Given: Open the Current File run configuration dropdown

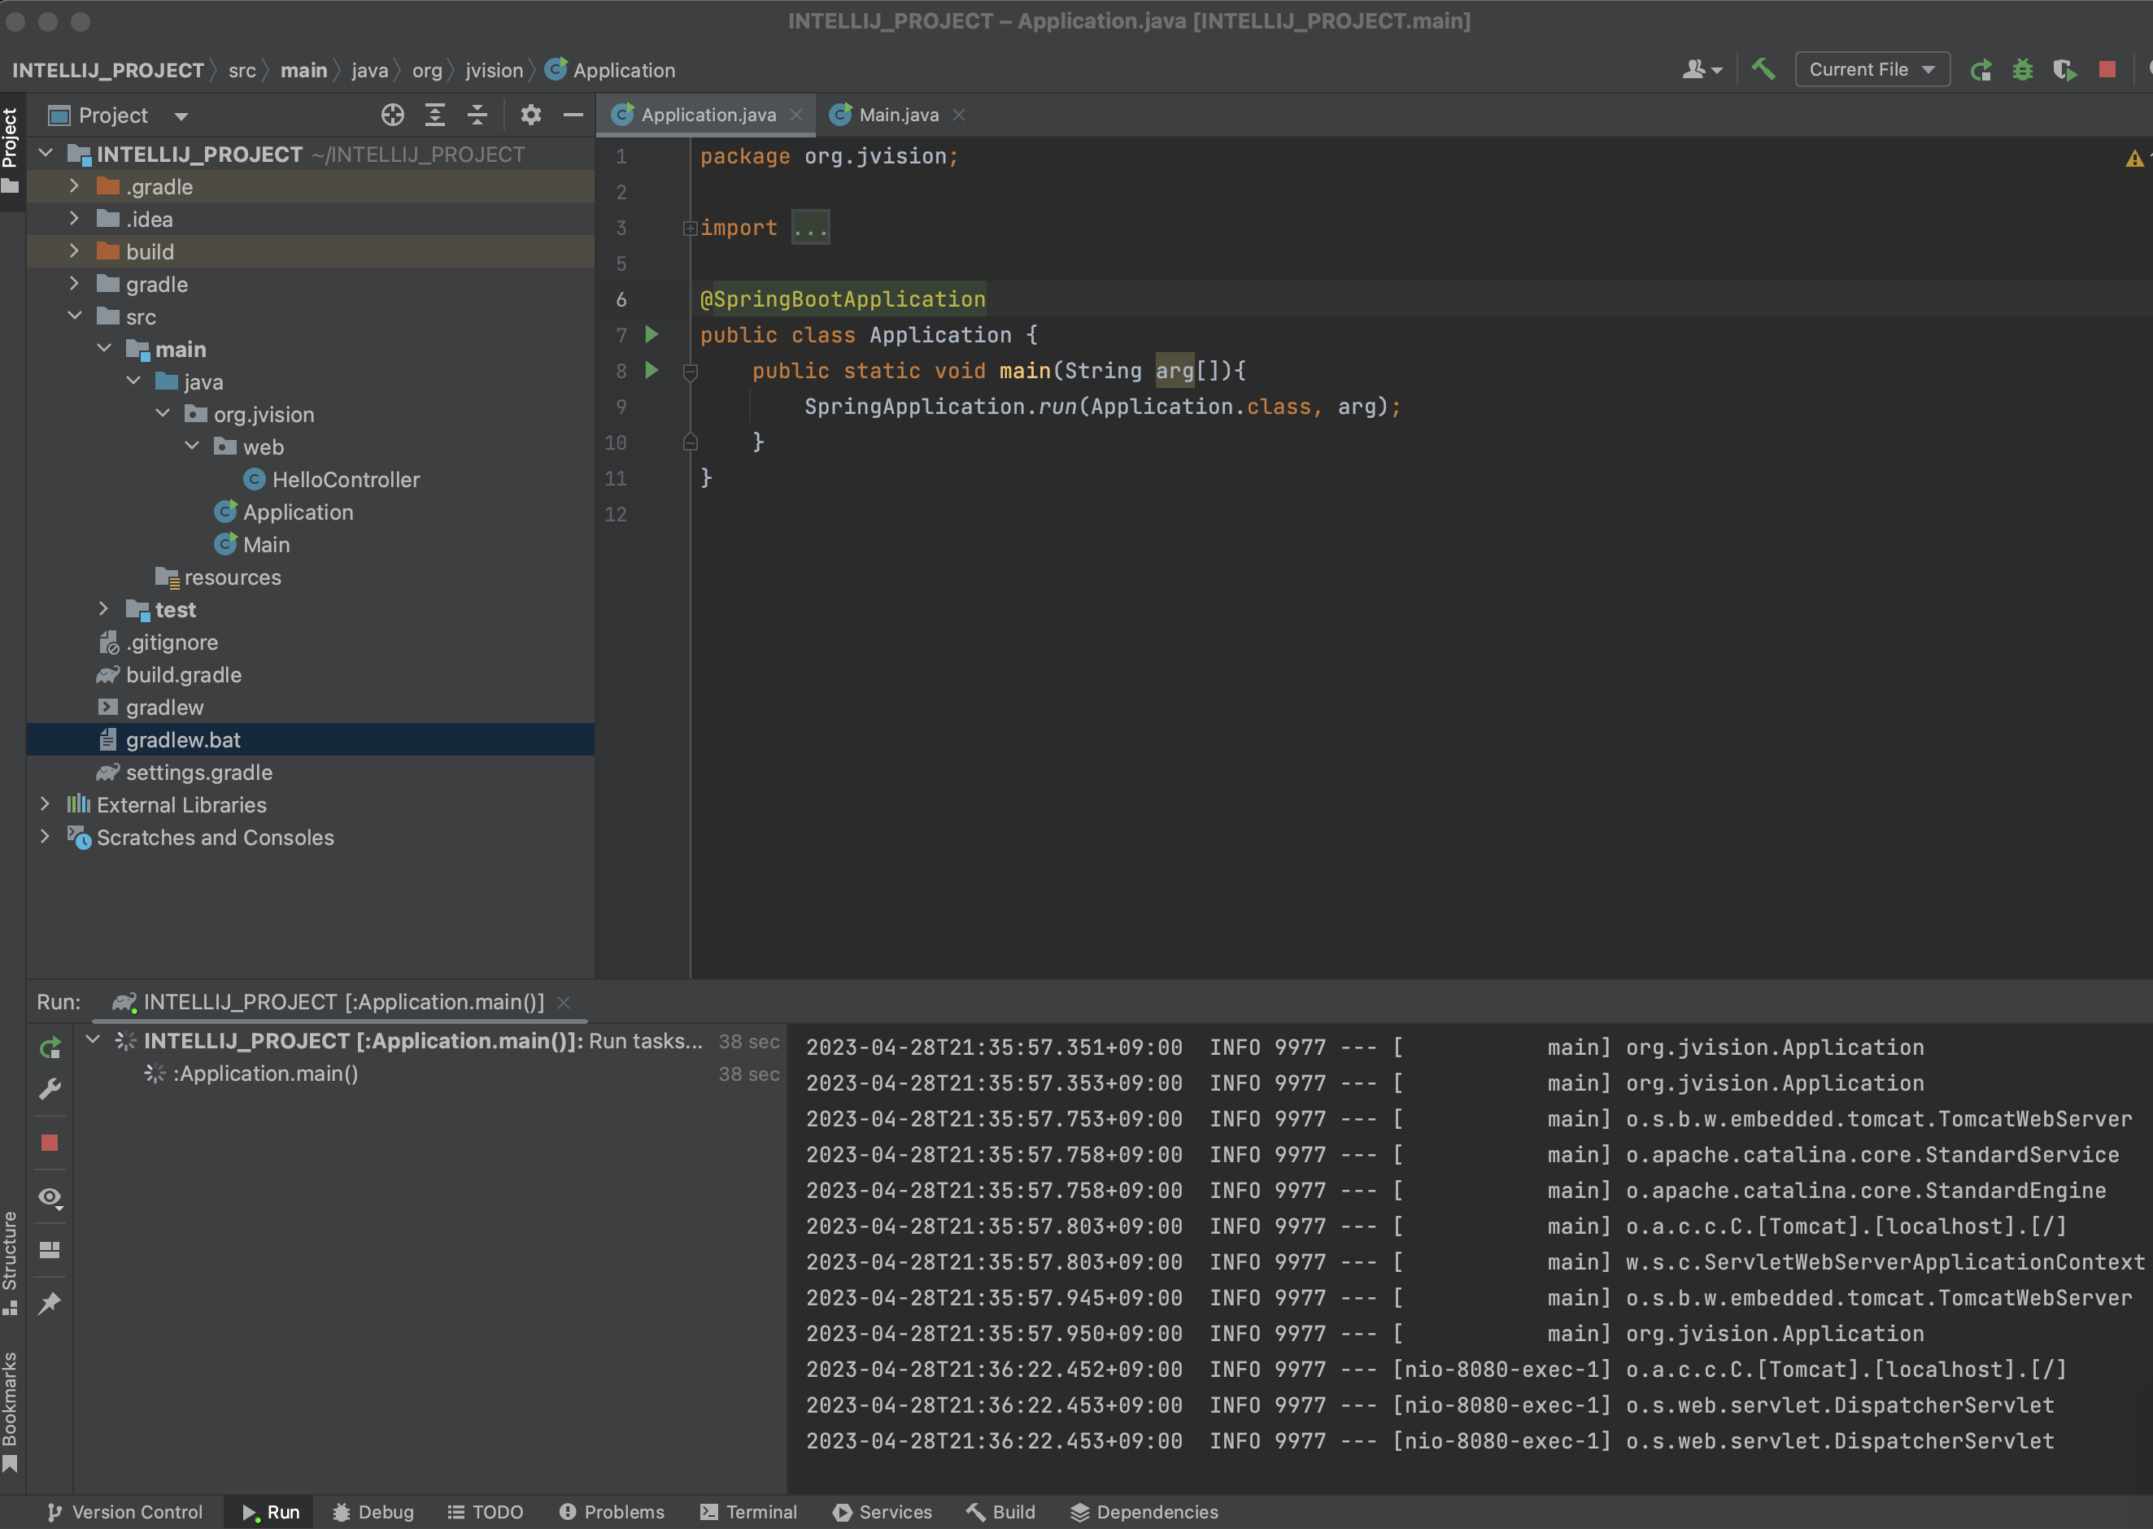Looking at the screenshot, I should click(1872, 70).
